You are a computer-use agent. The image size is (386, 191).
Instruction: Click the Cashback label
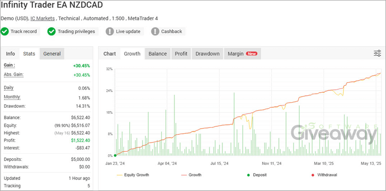tap(171, 32)
